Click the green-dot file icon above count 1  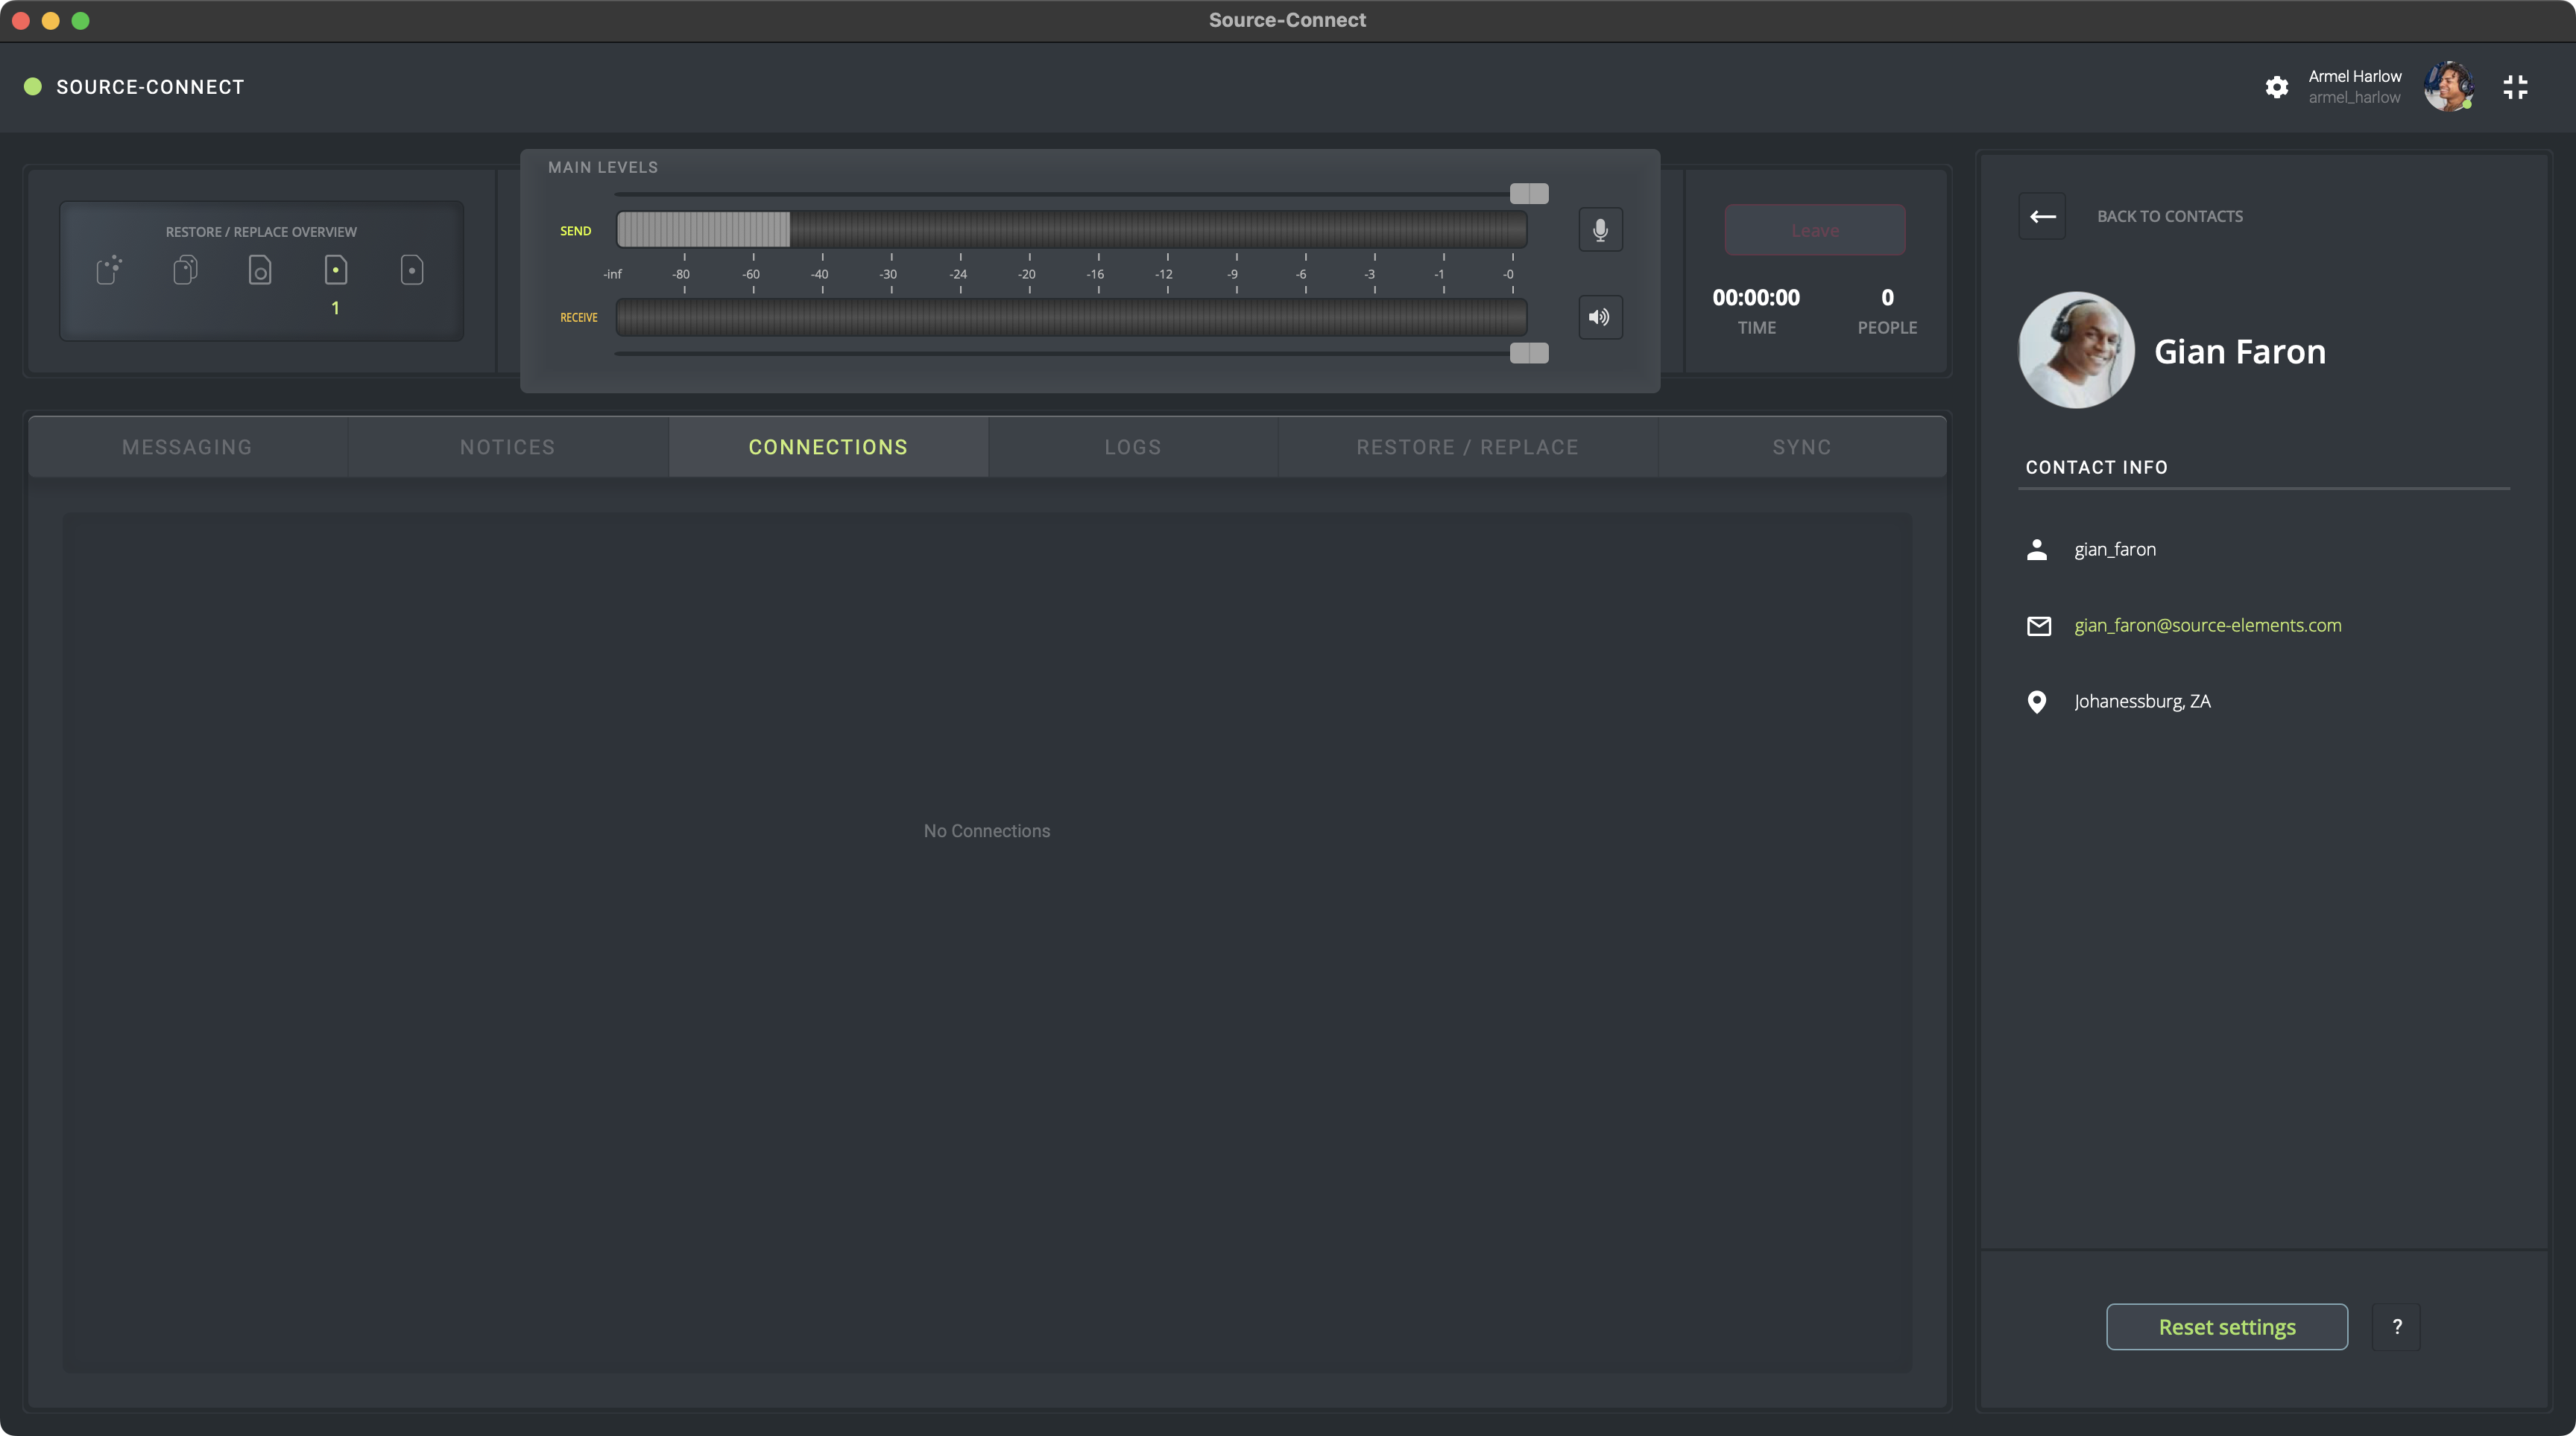point(336,270)
